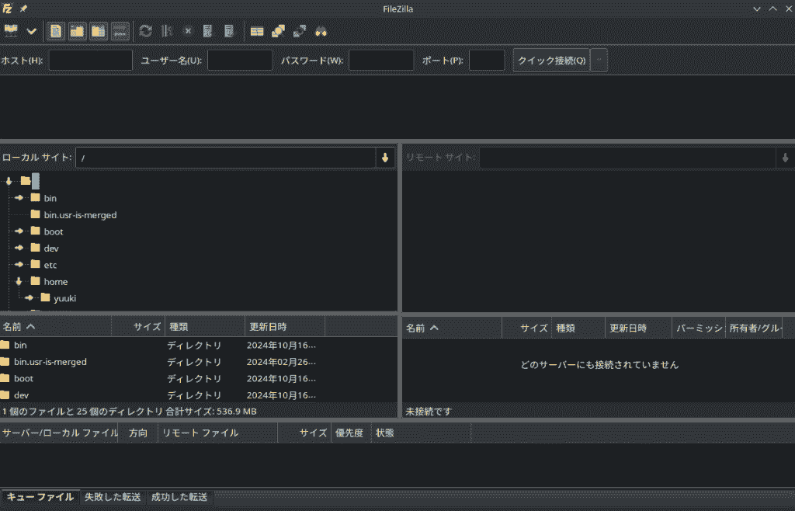Viewport: 795px width, 511px height.
Task: Focus the ポート(P) input field
Action: [x=487, y=61]
